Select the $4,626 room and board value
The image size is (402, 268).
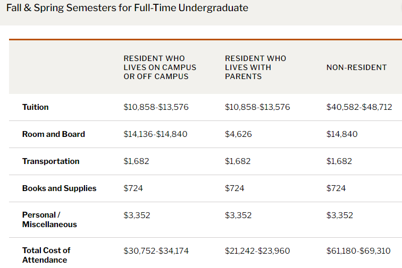coord(238,134)
